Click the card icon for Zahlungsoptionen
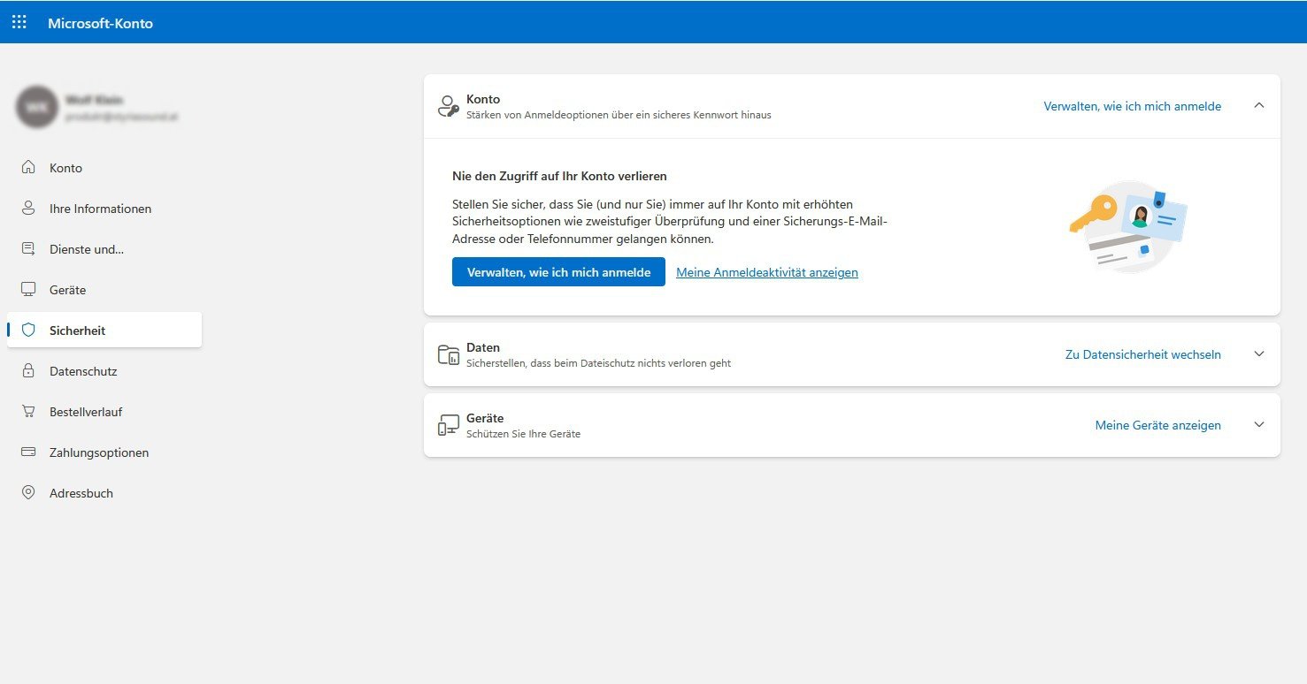This screenshot has height=684, width=1307. 28,452
